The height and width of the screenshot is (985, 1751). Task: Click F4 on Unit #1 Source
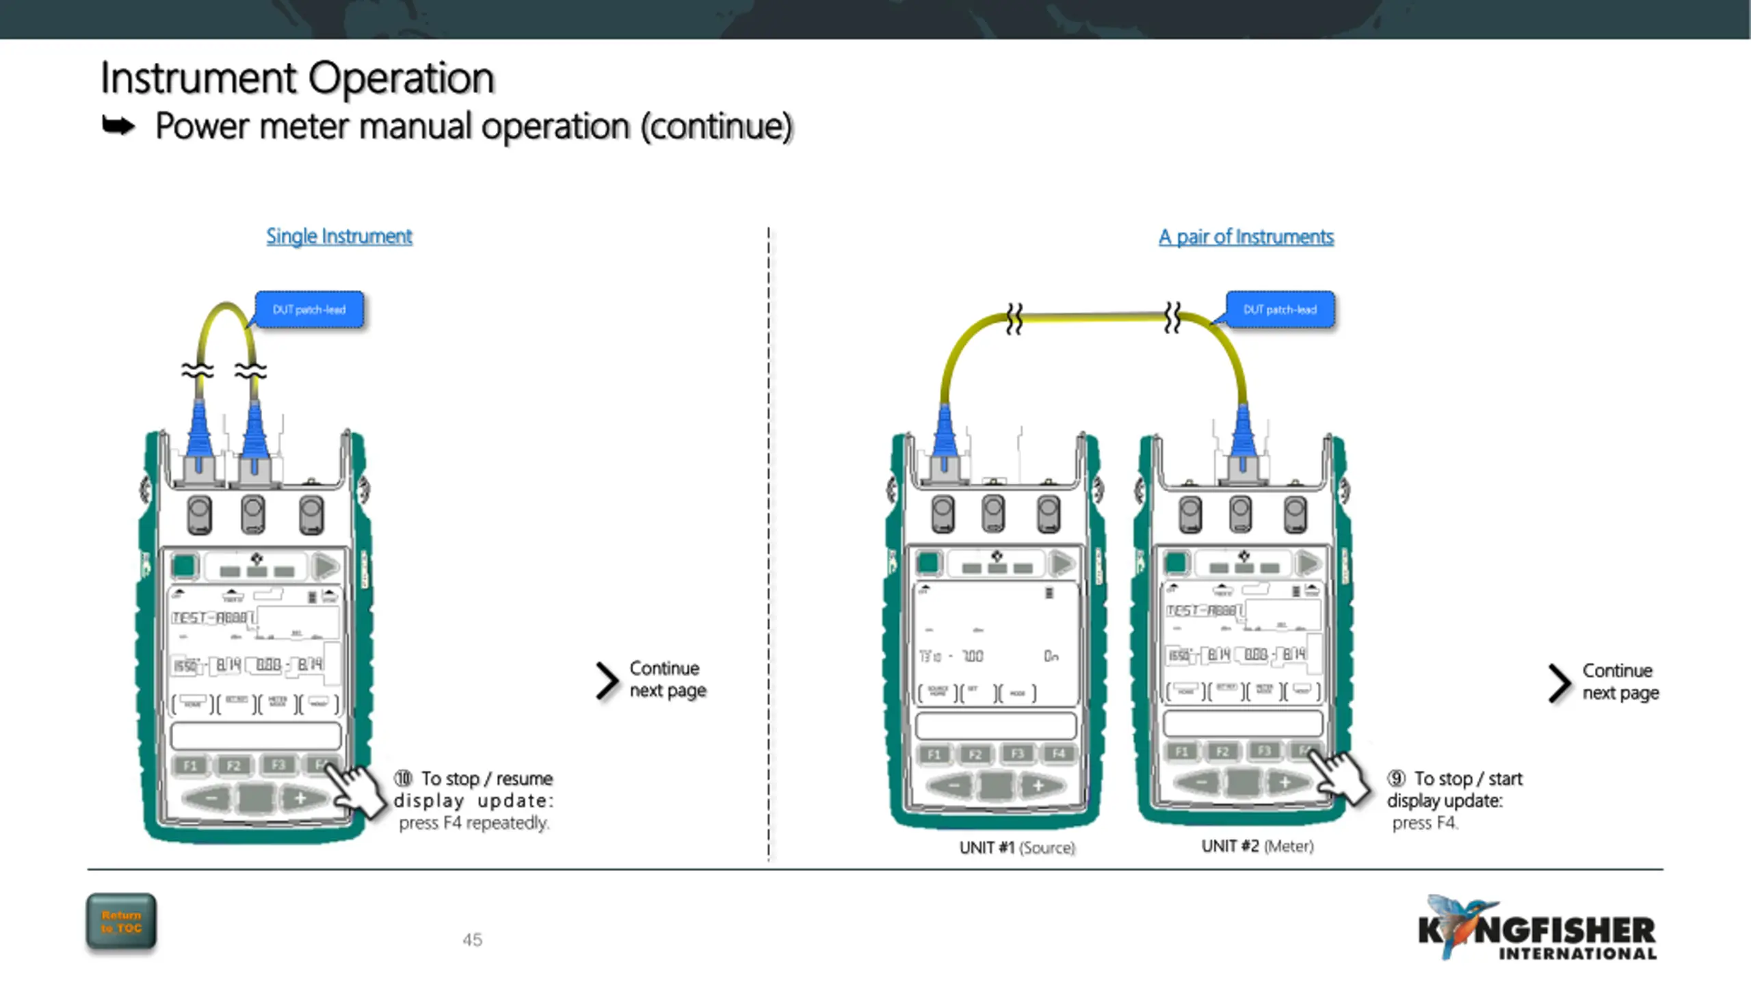(x=1059, y=753)
